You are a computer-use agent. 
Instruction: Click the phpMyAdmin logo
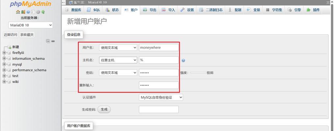point(31,4)
